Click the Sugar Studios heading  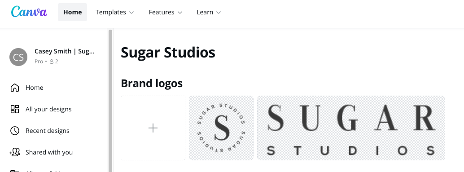click(168, 53)
